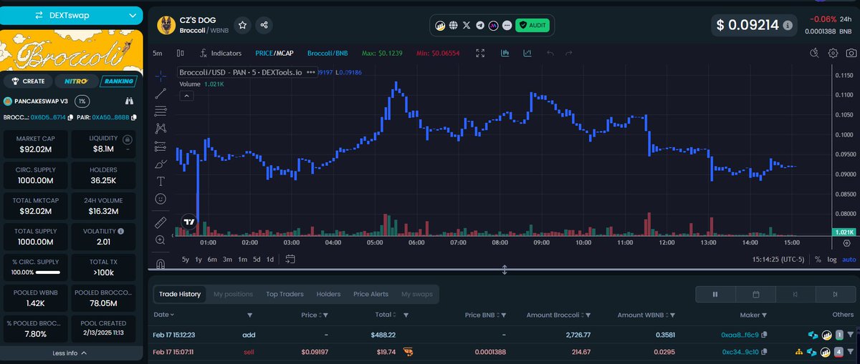860x364 pixels.
Task: Toggle auto scale on chart
Action: [x=849, y=259]
